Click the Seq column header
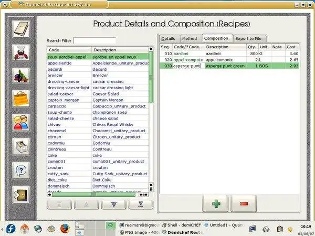Image resolution: width=315 pixels, height=236 pixels. (166, 47)
